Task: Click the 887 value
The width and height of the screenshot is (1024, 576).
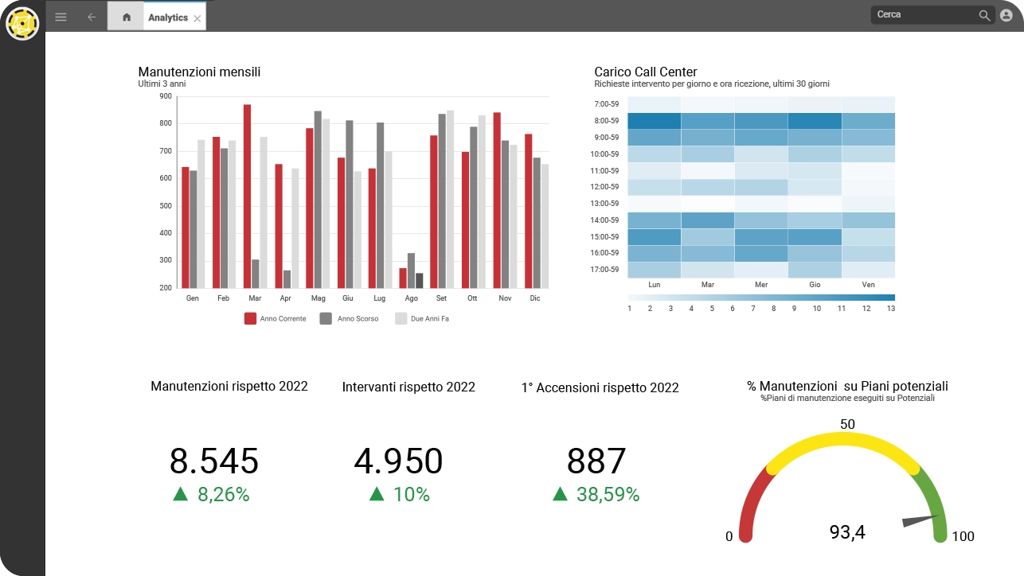Action: point(596,461)
